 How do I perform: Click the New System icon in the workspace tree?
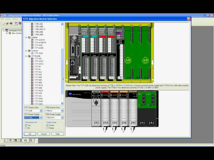pyautogui.click(x=10, y=33)
